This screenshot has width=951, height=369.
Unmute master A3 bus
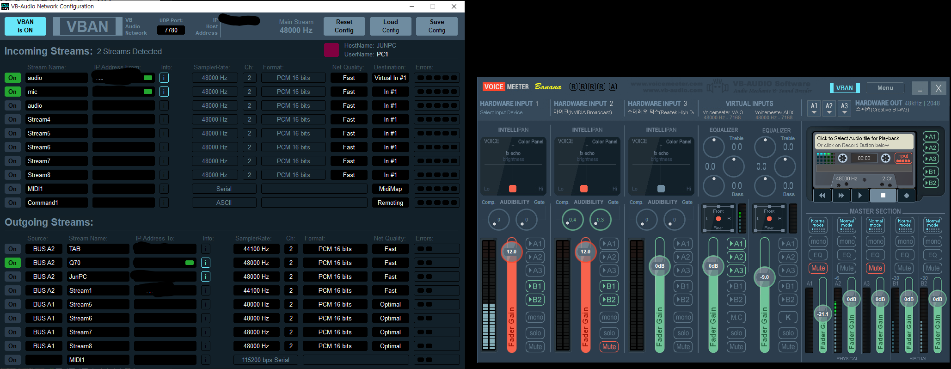(875, 268)
